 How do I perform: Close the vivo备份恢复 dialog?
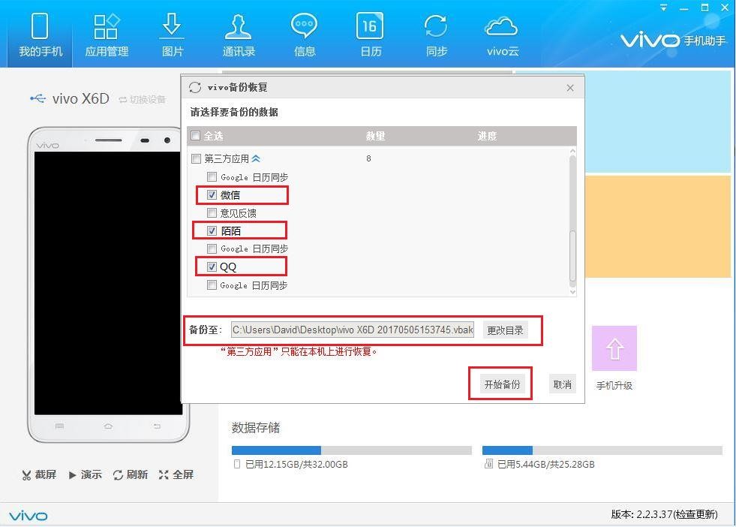pos(570,88)
